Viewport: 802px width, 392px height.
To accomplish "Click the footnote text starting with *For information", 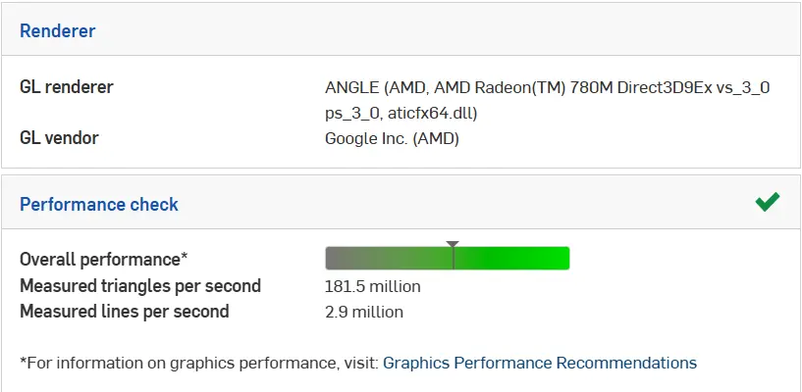I will click(196, 363).
